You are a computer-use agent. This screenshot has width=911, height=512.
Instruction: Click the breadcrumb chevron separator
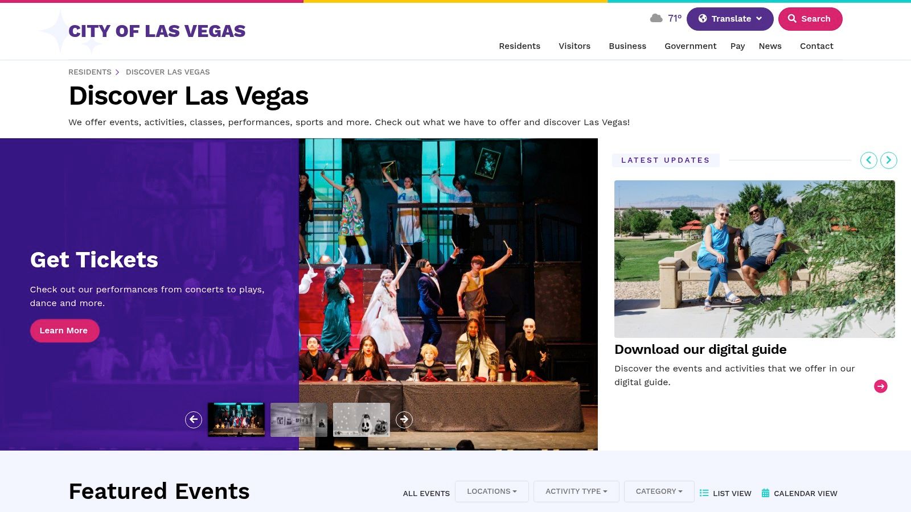117,72
